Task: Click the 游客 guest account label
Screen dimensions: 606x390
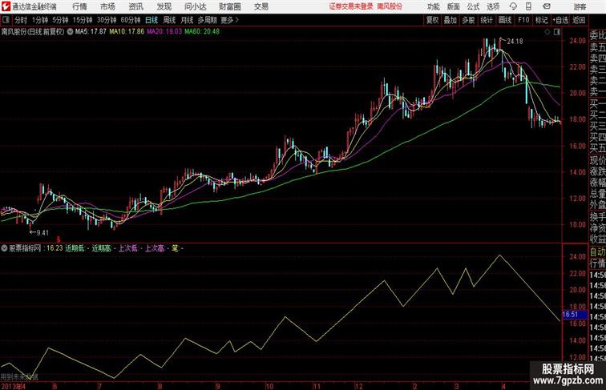Action: click(x=580, y=6)
